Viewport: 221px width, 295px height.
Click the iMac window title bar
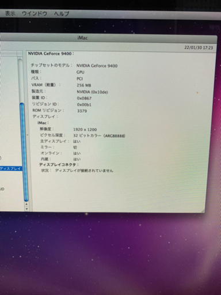pyautogui.click(x=108, y=38)
